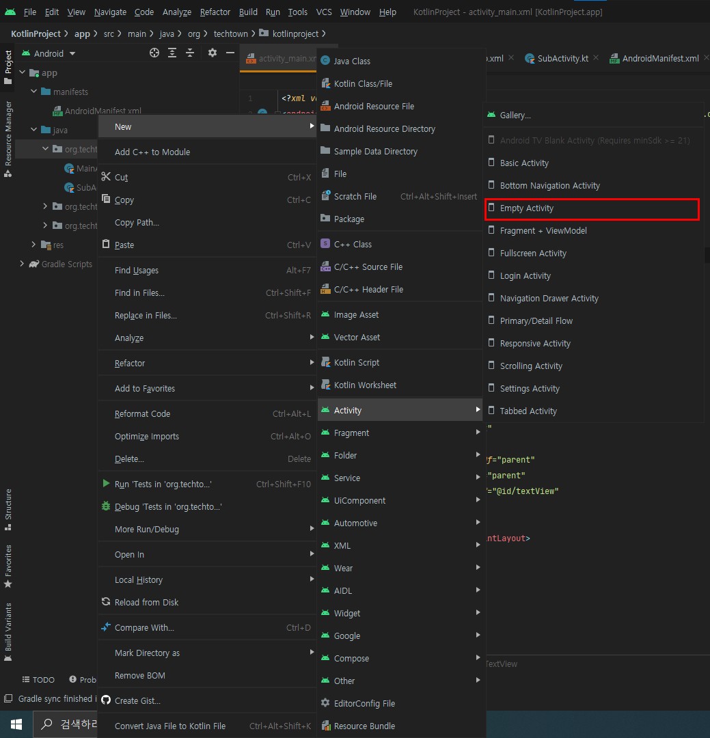
Task: Click the Paste clipboard icon
Action: [106, 244]
